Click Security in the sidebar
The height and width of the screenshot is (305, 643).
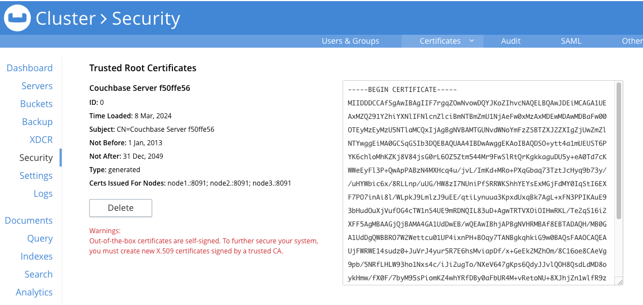click(36, 158)
